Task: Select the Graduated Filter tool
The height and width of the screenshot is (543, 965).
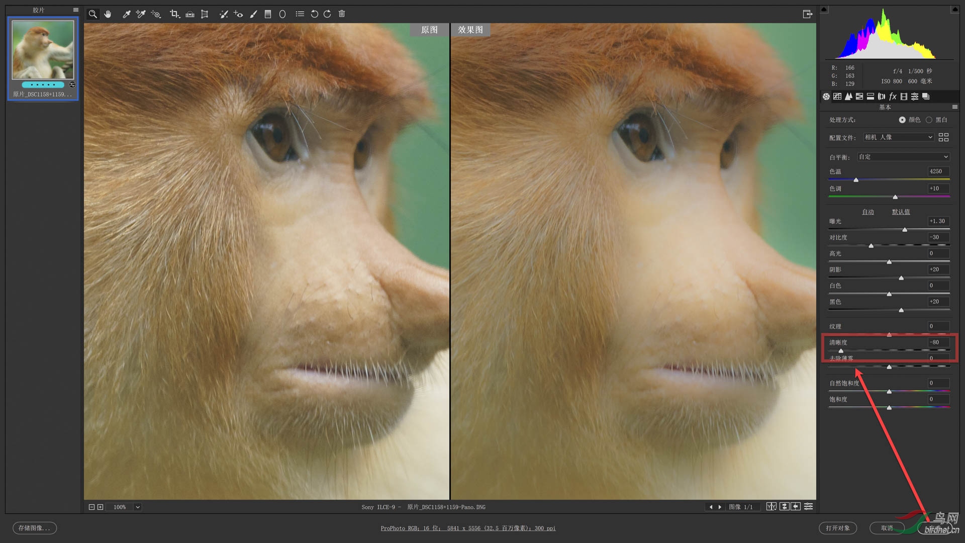Action: tap(268, 14)
